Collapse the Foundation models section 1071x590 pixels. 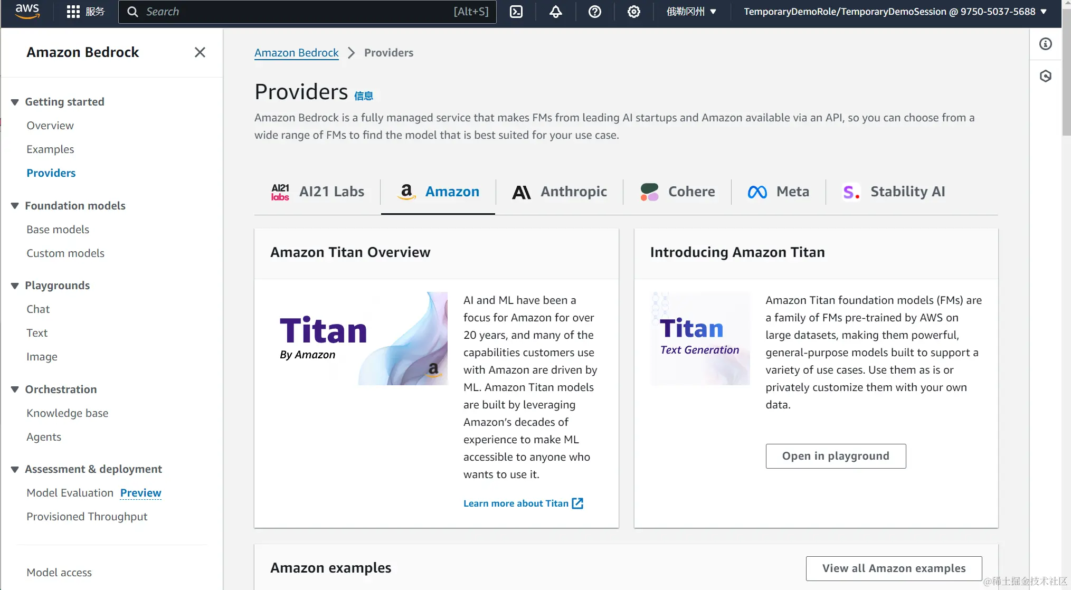15,206
